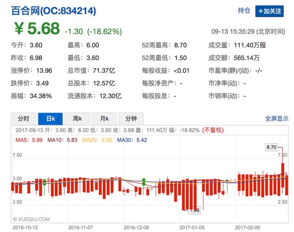Image resolution: width=294 pixels, height=232 pixels.
Task: Click the MA20: 5.55 indicator
Action: point(97,140)
